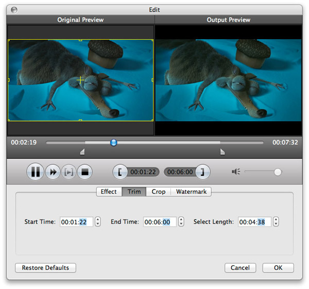Click the right-middle crop handle

click(152, 80)
